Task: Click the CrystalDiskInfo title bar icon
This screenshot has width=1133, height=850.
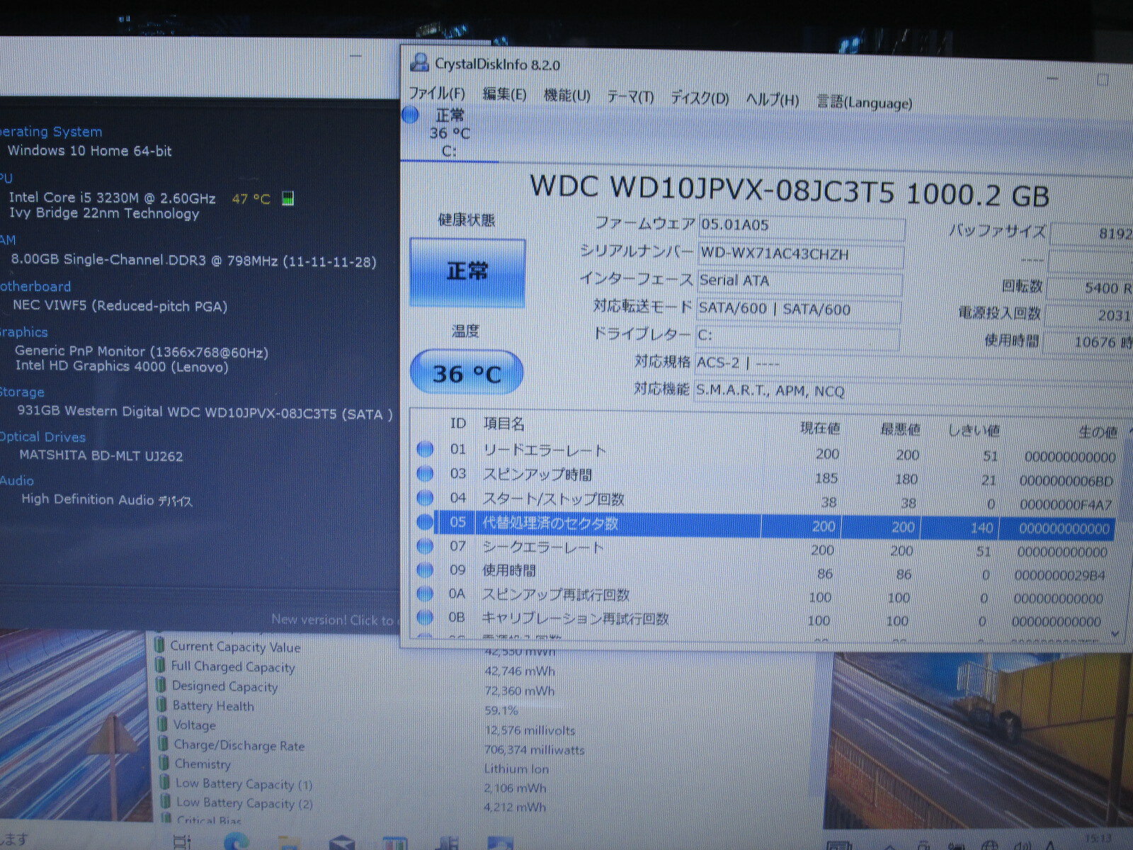Action: click(x=420, y=63)
